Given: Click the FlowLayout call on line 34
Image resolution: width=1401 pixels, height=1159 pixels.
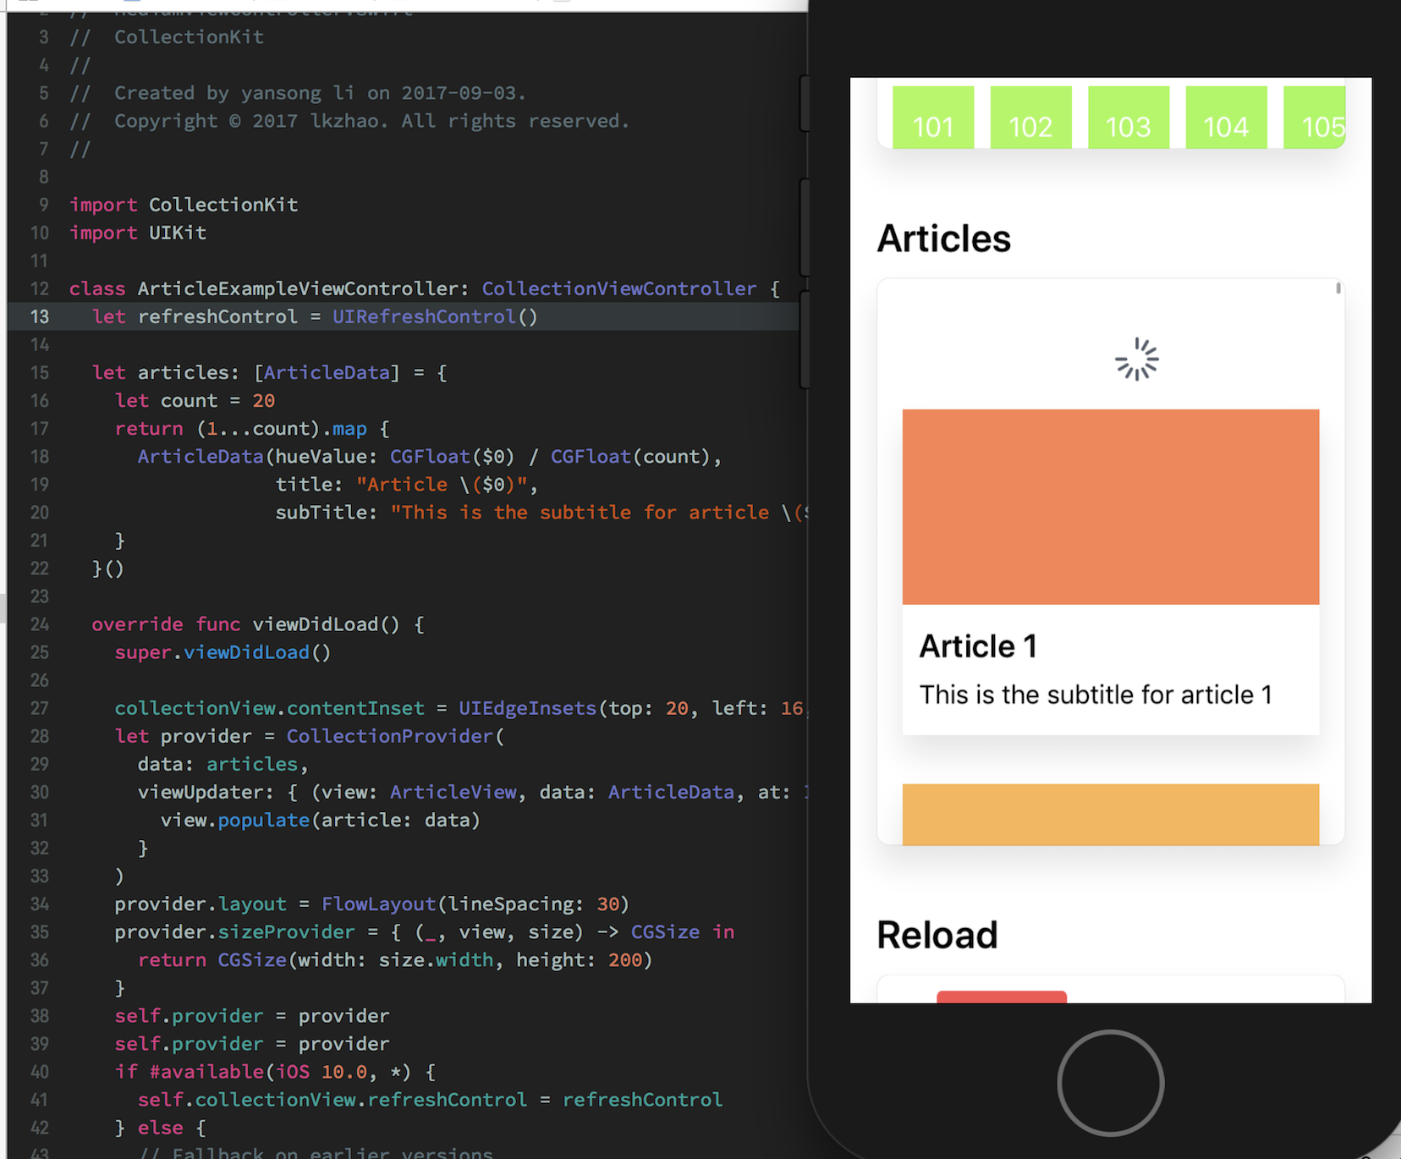Looking at the screenshot, I should (378, 904).
